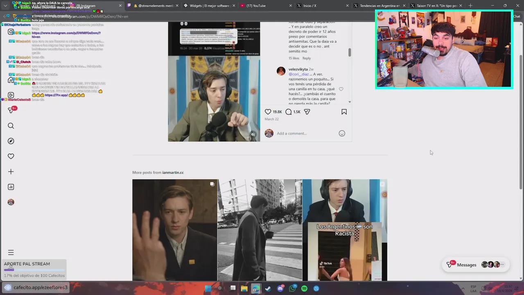
Task: Open File Explorer from taskbar
Action: [244, 288]
